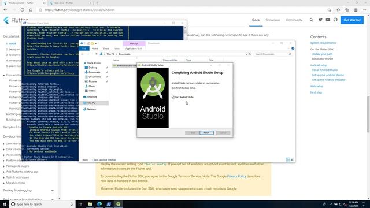
Task: Click Update your path in Contents
Action: [322, 54]
